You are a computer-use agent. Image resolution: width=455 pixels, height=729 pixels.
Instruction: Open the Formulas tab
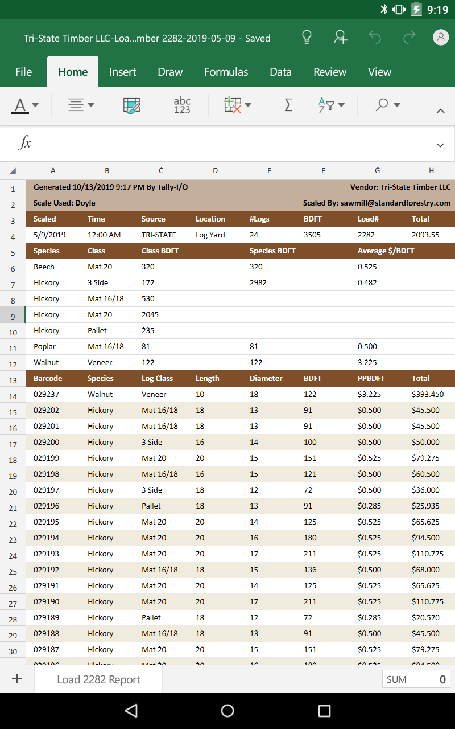226,72
